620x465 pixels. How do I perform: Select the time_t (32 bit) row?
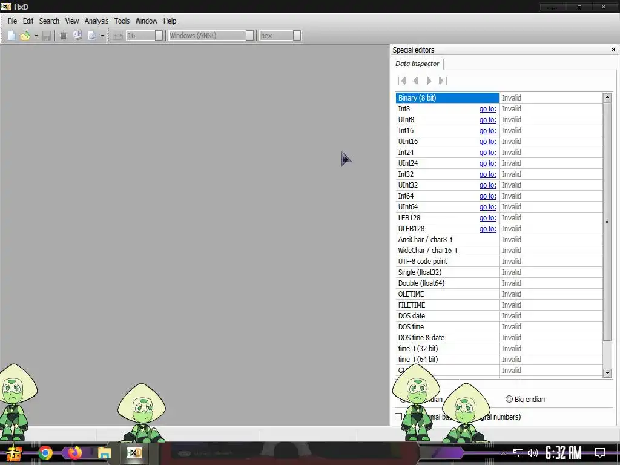(499, 348)
